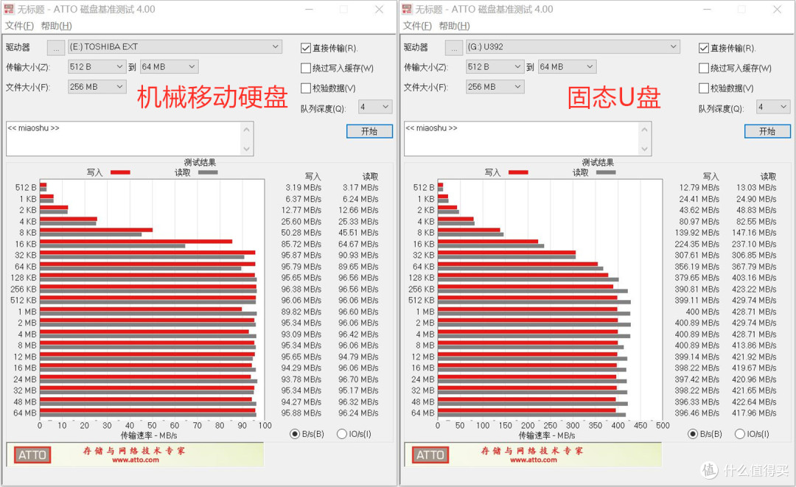Image resolution: width=796 pixels, height=487 pixels.
Task: Open 文件(F) menu in left window
Action: [19, 26]
